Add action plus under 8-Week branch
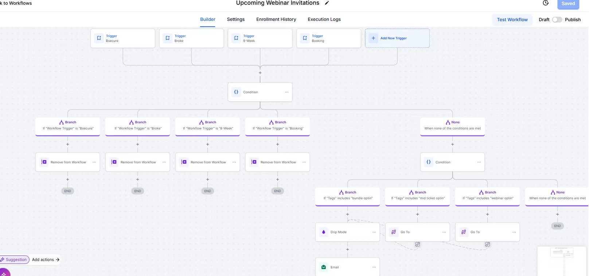Screen dimensions: 589x276 208,144
